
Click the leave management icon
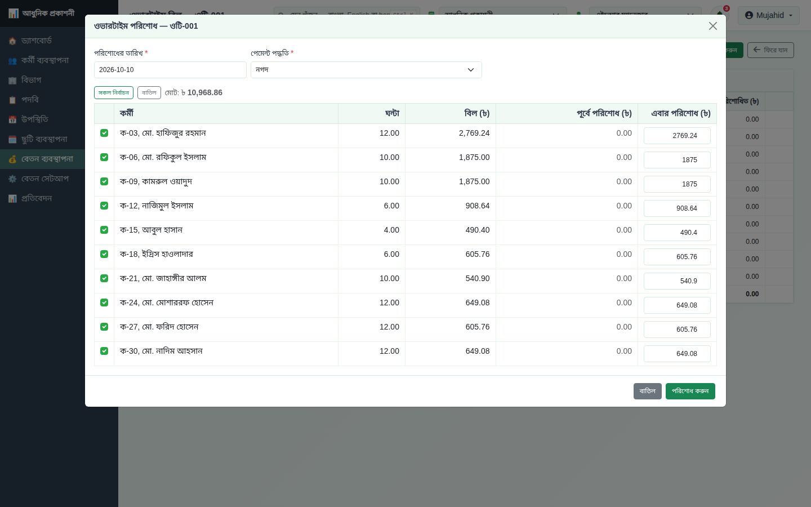coord(12,140)
